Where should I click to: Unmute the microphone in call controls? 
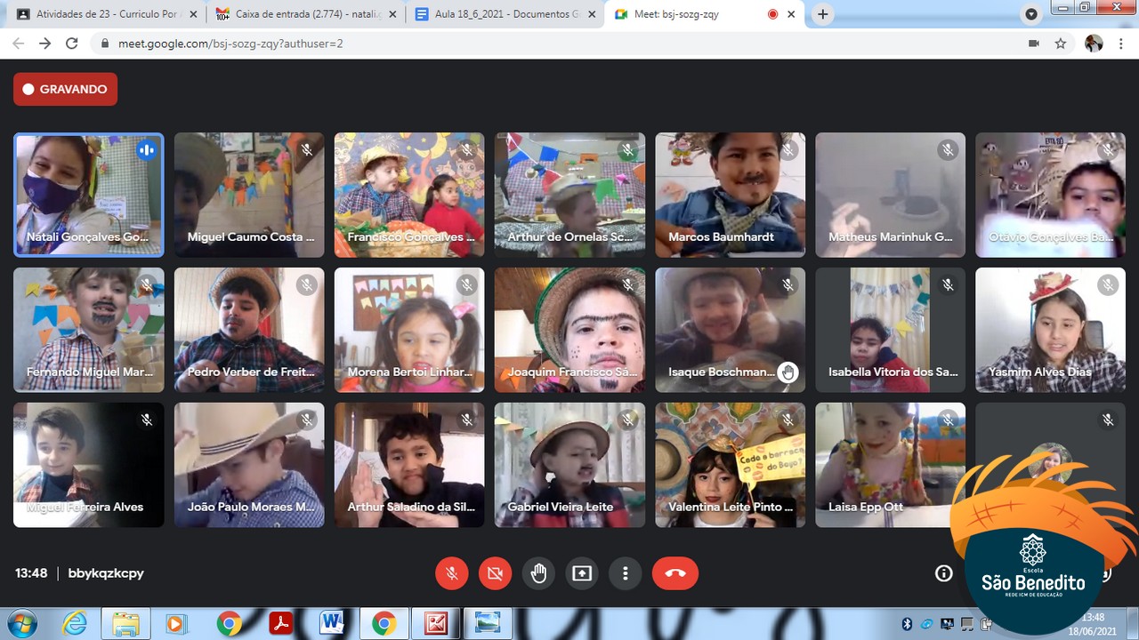click(x=452, y=573)
